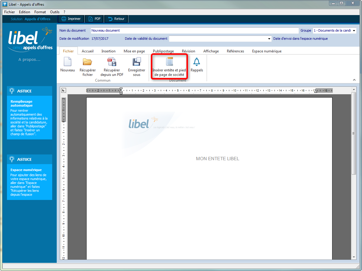The height and width of the screenshot is (271, 362).
Task: Open Rappels bell icon
Action: click(197, 62)
